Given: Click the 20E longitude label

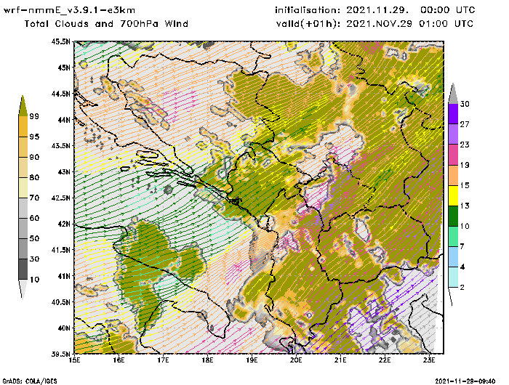Looking at the screenshot, I should coord(296,360).
